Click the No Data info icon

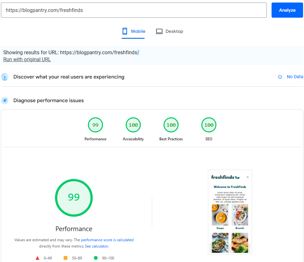click(x=280, y=77)
